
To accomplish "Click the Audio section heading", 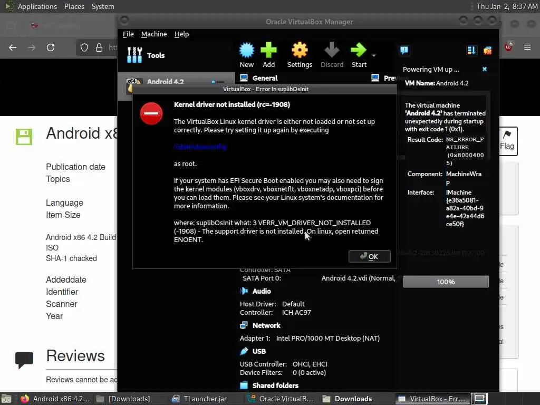I will click(262, 291).
